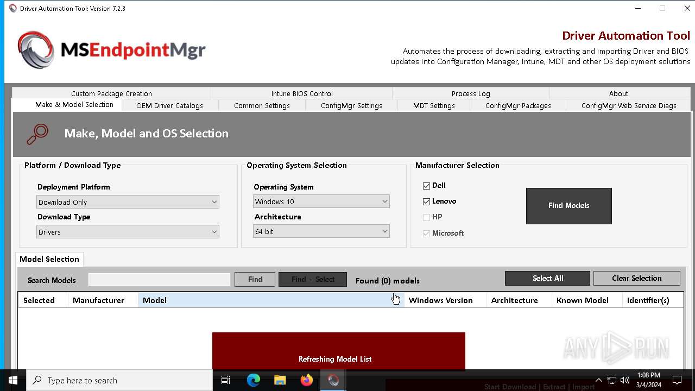
Task: Tick the HP manufacturer checkbox
Action: tap(426, 217)
